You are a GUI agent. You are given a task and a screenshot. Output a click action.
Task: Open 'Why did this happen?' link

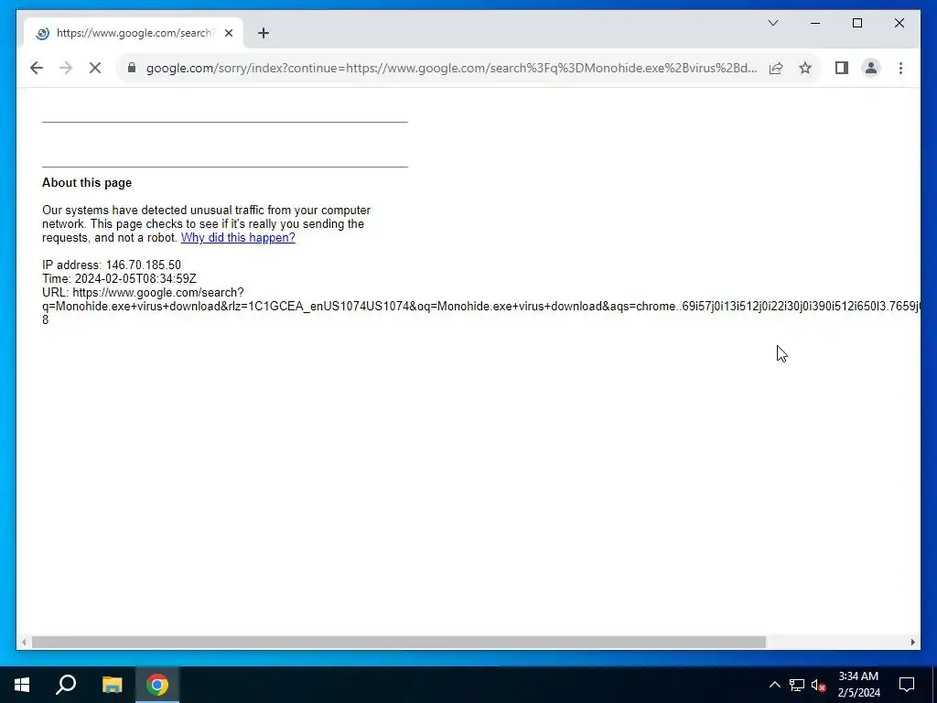point(238,238)
